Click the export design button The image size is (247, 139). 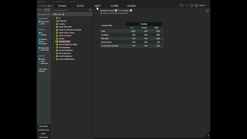44,137
